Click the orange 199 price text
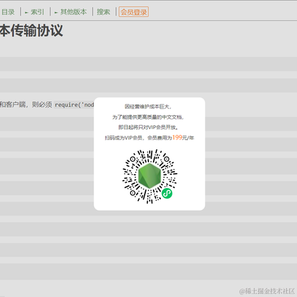297x297 pixels. 177,138
